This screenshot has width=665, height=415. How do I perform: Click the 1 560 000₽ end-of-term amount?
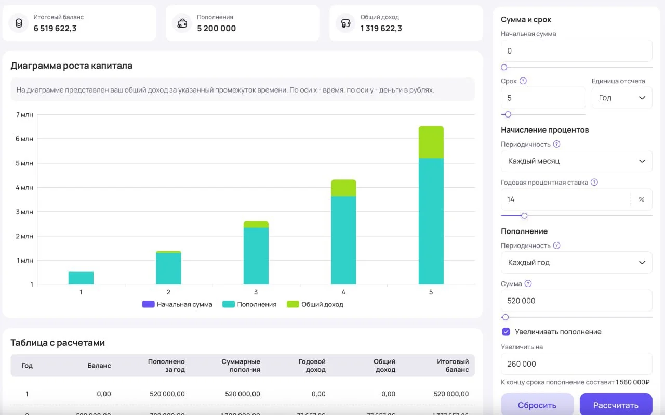[633, 382]
